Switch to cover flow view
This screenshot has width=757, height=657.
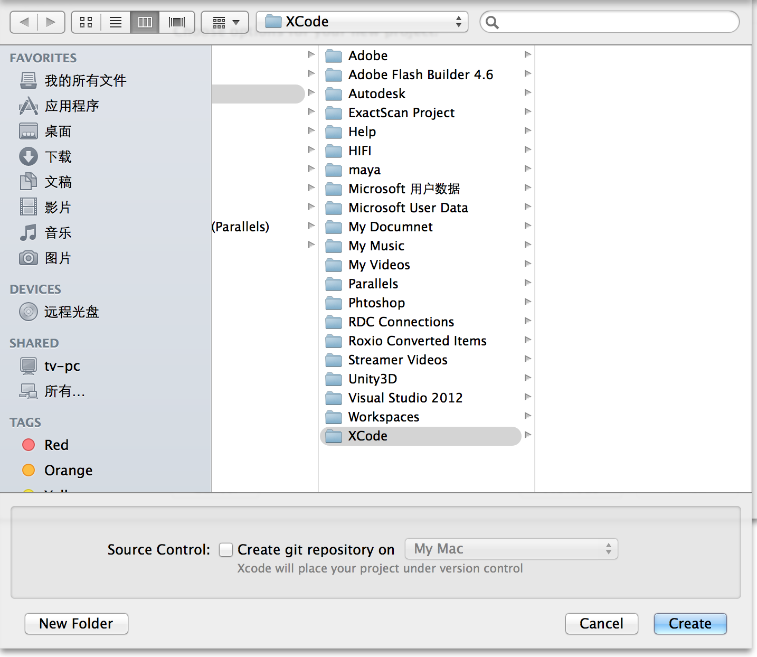[x=177, y=22]
